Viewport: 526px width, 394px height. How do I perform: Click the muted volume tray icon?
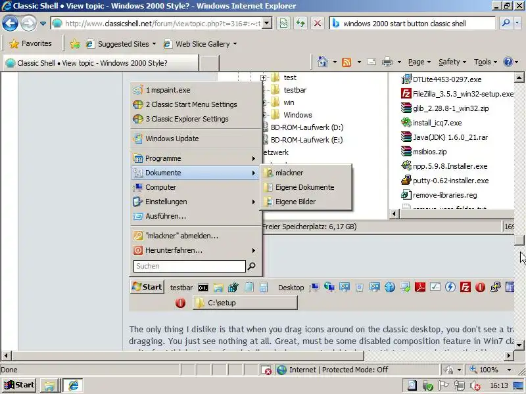[x=475, y=386]
